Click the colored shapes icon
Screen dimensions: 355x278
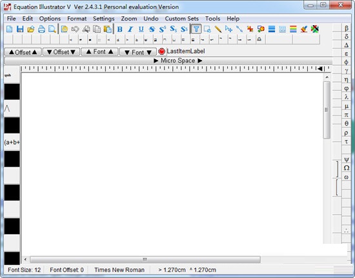tap(261, 29)
